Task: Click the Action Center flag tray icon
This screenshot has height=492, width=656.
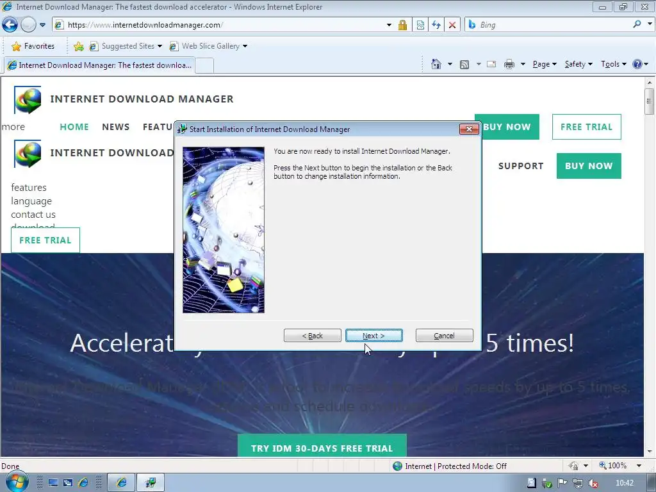Action: (x=562, y=483)
